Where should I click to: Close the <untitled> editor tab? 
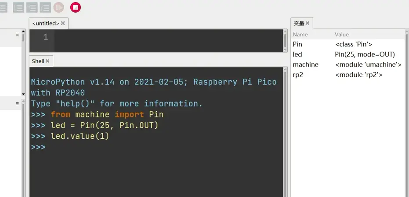click(63, 23)
